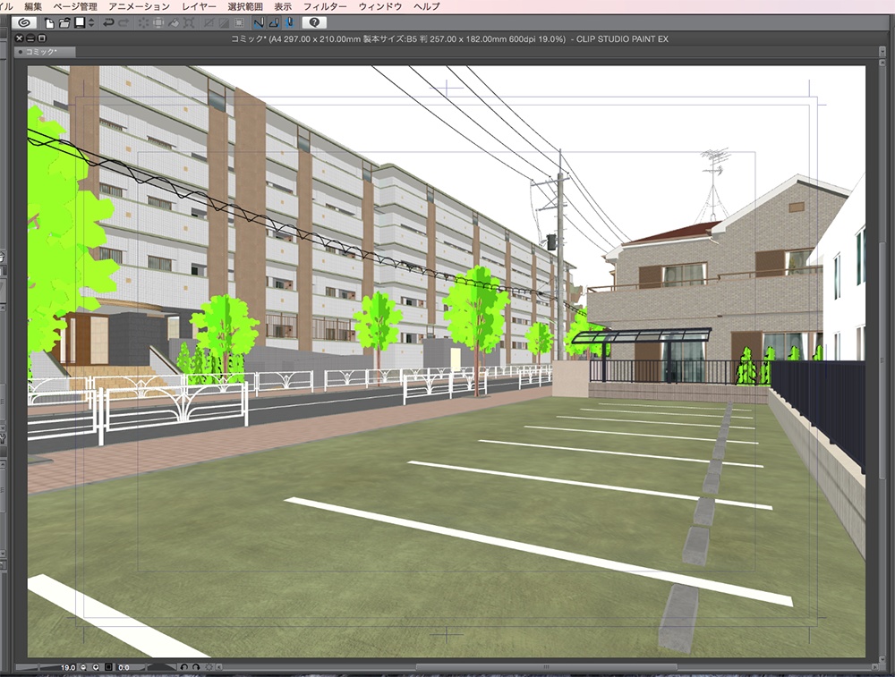Click the Redo arrow in the bottom bar
Screen dimensions: 895x677
[197, 666]
